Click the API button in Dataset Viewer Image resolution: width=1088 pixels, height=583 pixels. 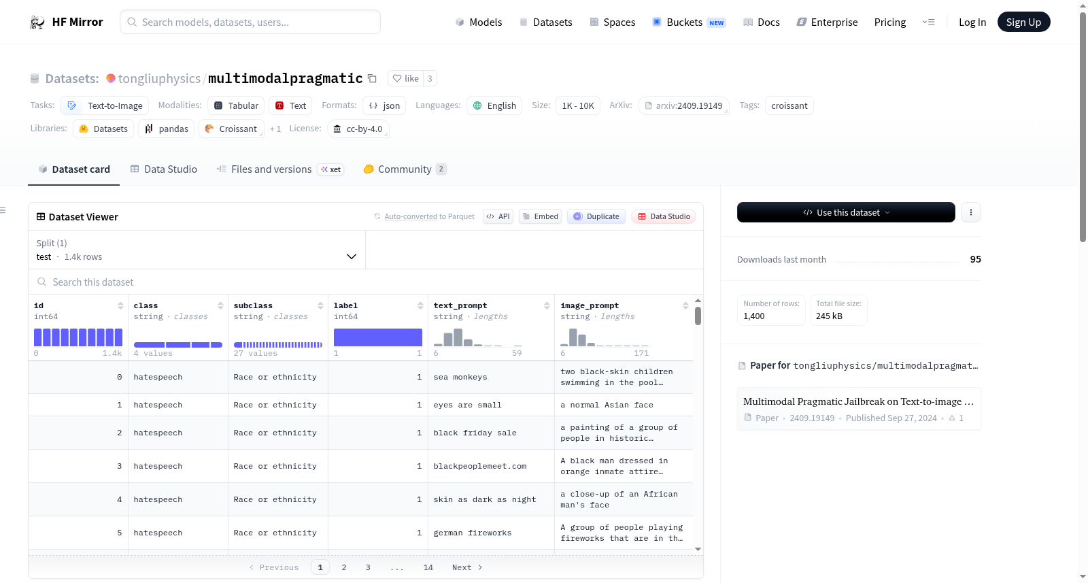pyautogui.click(x=498, y=216)
